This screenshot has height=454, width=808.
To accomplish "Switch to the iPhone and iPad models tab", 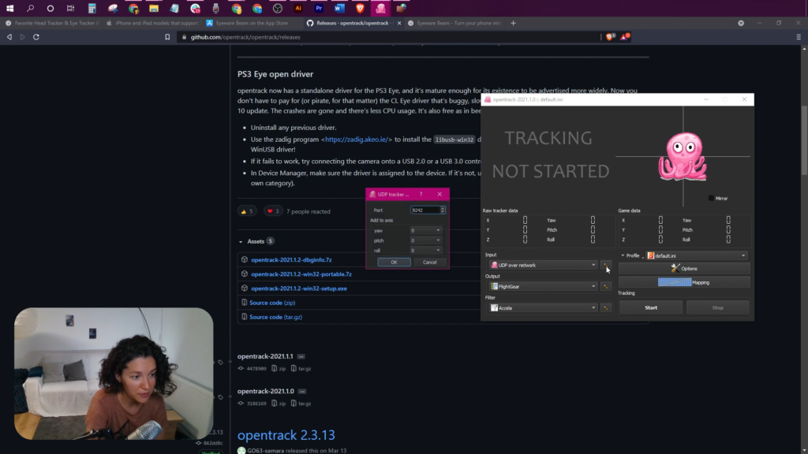I will 154,23.
